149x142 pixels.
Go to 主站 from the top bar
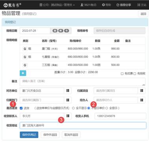(x=142, y=5)
